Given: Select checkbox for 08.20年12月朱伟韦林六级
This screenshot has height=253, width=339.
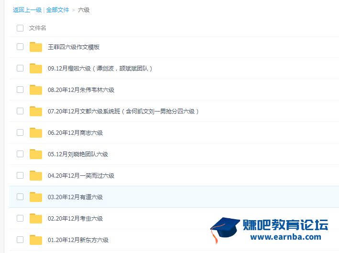Looking at the screenshot, I should [x=20, y=90].
